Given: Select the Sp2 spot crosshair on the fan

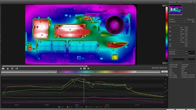Looking at the screenshot, I should pyautogui.click(x=115, y=25).
